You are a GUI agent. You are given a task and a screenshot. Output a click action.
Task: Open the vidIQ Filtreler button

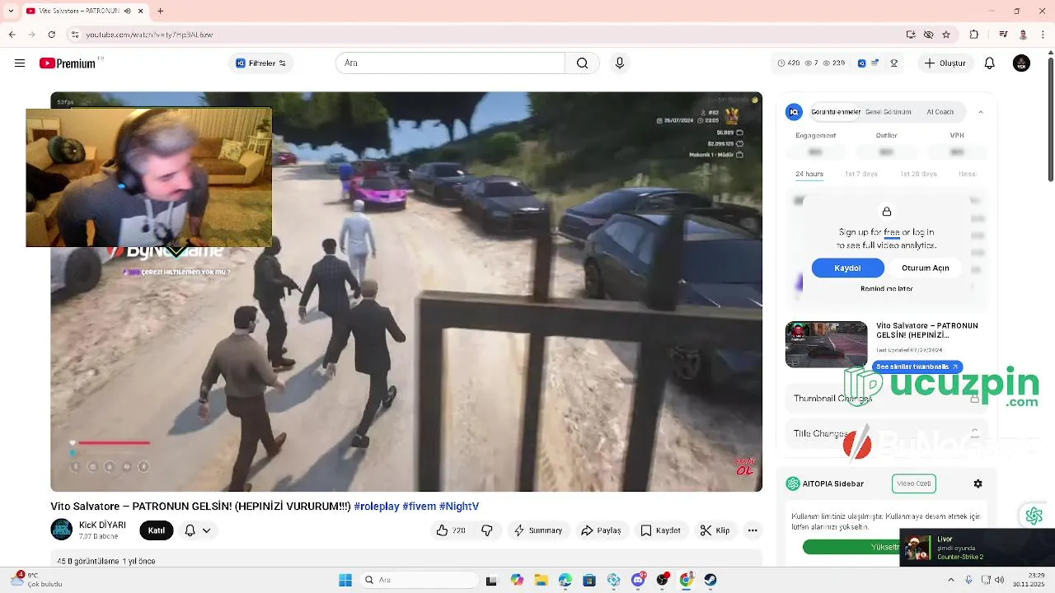tap(261, 63)
